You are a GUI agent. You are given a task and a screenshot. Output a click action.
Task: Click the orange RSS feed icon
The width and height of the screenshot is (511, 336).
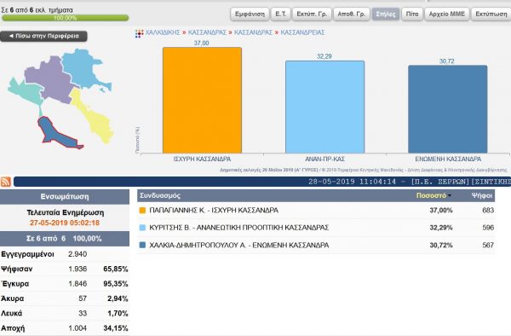[6, 182]
